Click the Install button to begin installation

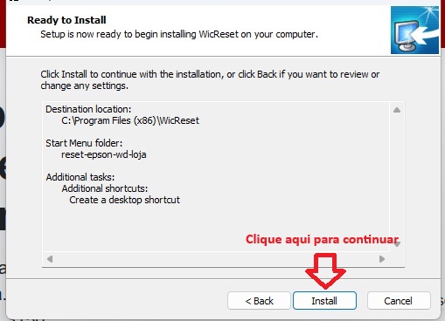(324, 301)
